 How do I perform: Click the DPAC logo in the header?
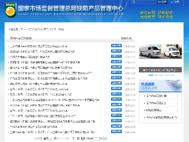tap(10, 10)
